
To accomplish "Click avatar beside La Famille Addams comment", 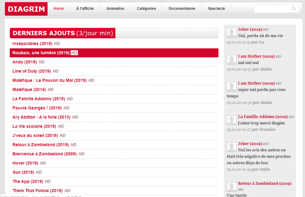I will [231, 120].
